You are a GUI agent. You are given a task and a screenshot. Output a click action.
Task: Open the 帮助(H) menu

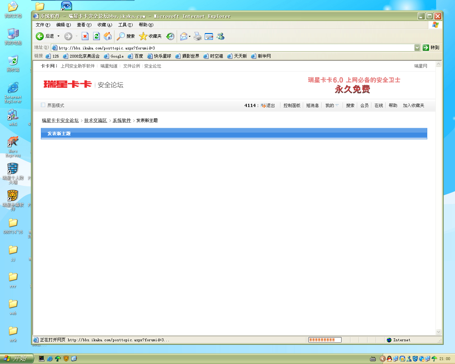coord(146,25)
